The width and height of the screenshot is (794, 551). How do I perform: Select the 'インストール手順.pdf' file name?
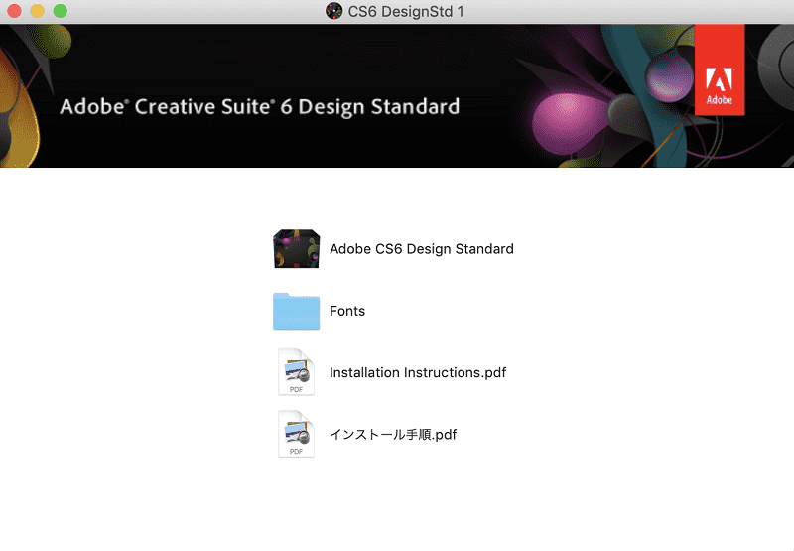(x=393, y=435)
